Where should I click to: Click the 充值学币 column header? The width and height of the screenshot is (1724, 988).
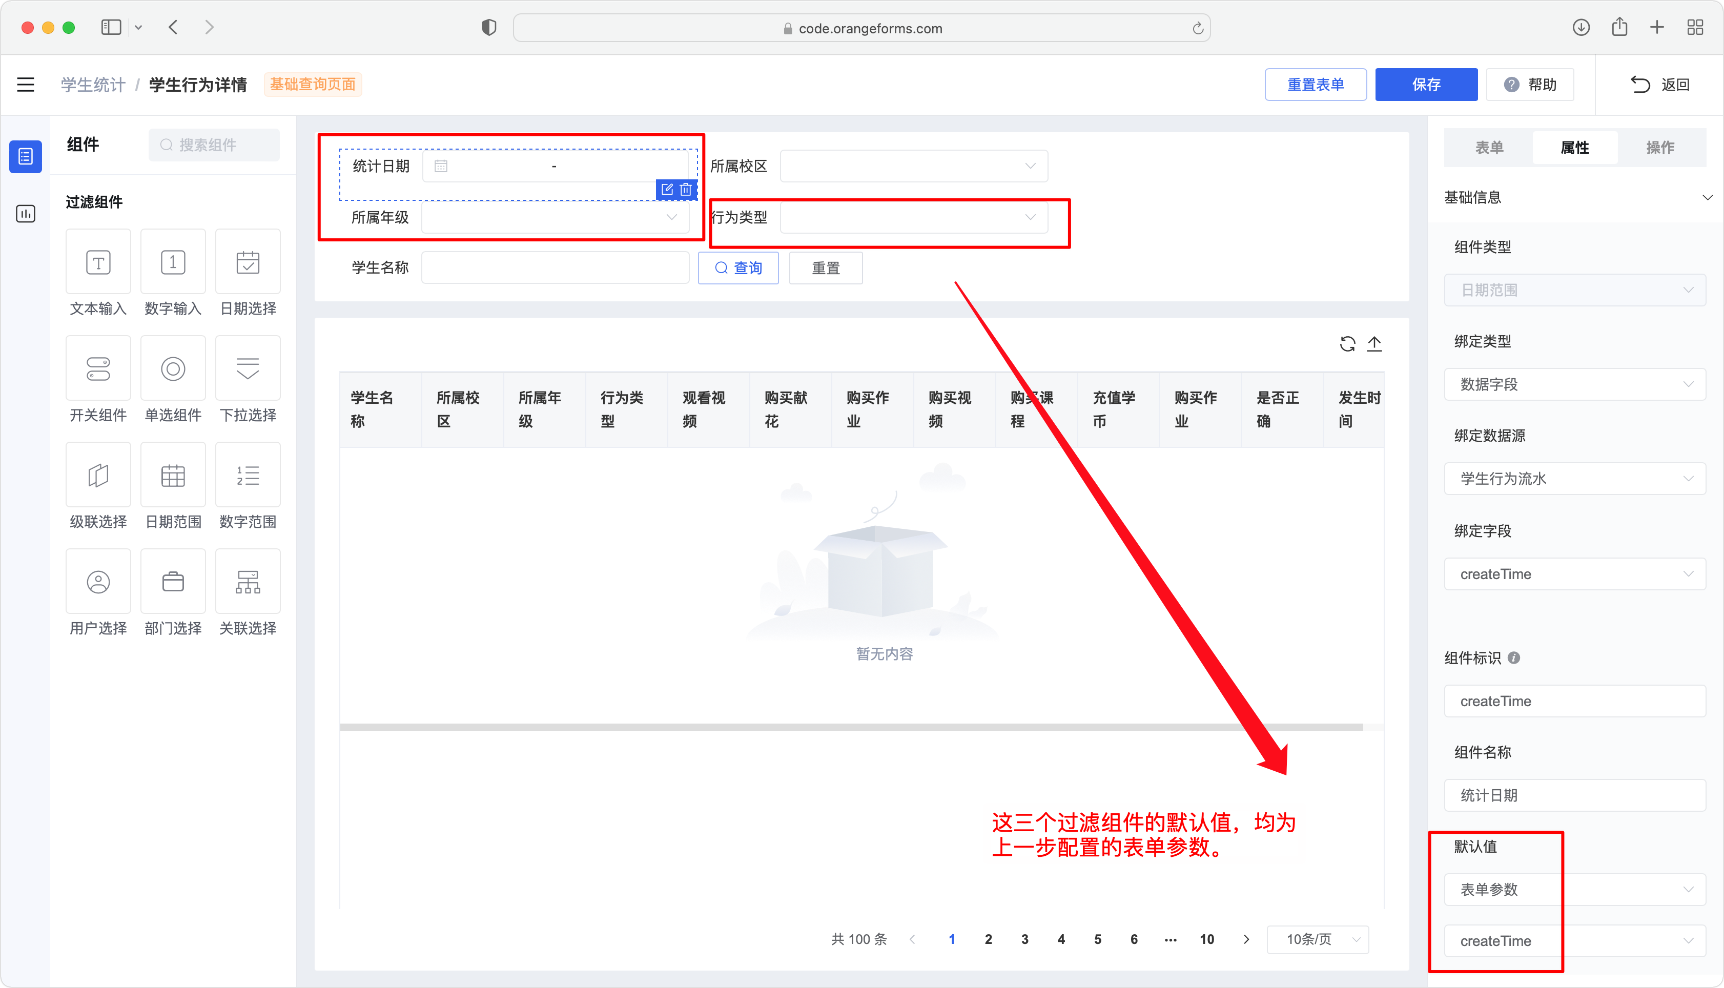[1118, 409]
